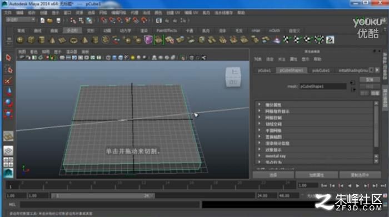The width and height of the screenshot is (389, 217).
Task: Click the yellow light icon in viewport toolbar
Action: point(133,58)
